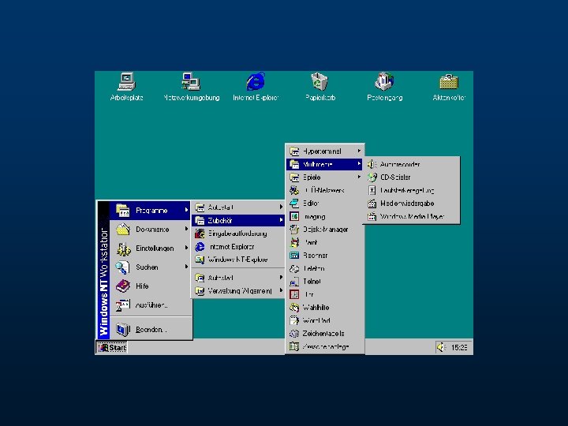Screen dimensions: 568x426
Task: Choose Ausführen... in the Start menu
Action: 150,305
